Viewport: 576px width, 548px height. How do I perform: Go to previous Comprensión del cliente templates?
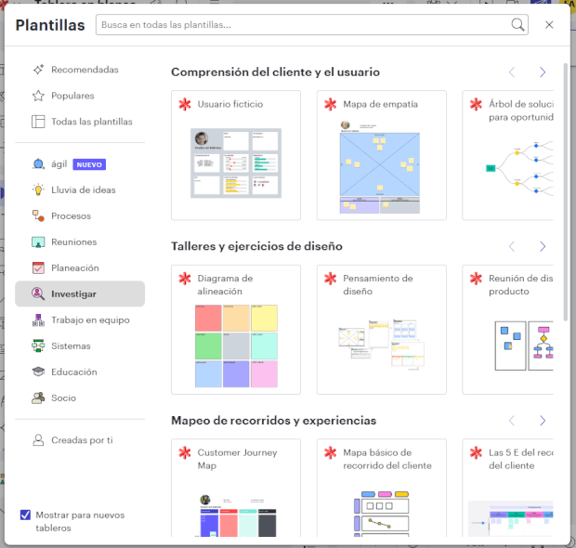coord(512,72)
